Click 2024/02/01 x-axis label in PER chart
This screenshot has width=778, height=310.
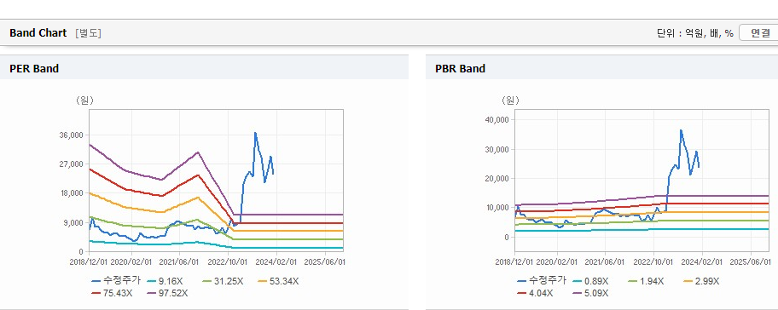click(276, 262)
